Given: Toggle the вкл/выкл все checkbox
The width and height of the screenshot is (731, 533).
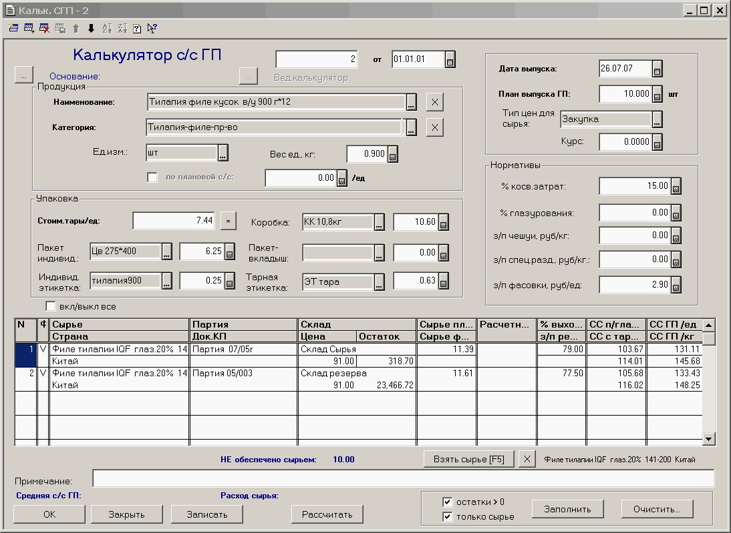Looking at the screenshot, I should (x=51, y=306).
